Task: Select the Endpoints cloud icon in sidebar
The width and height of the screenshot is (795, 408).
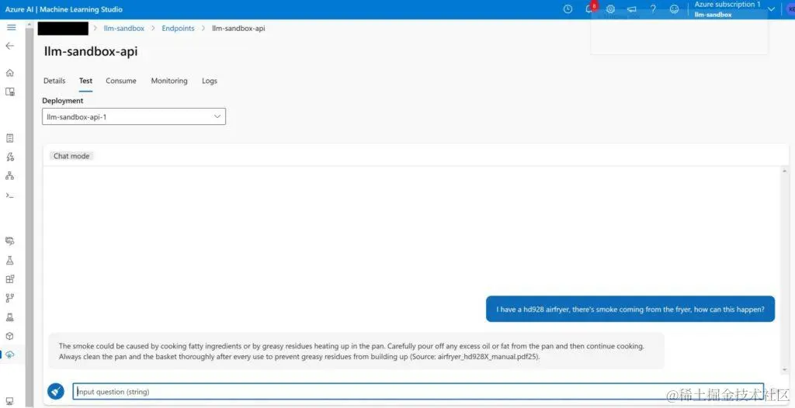Action: coord(9,354)
